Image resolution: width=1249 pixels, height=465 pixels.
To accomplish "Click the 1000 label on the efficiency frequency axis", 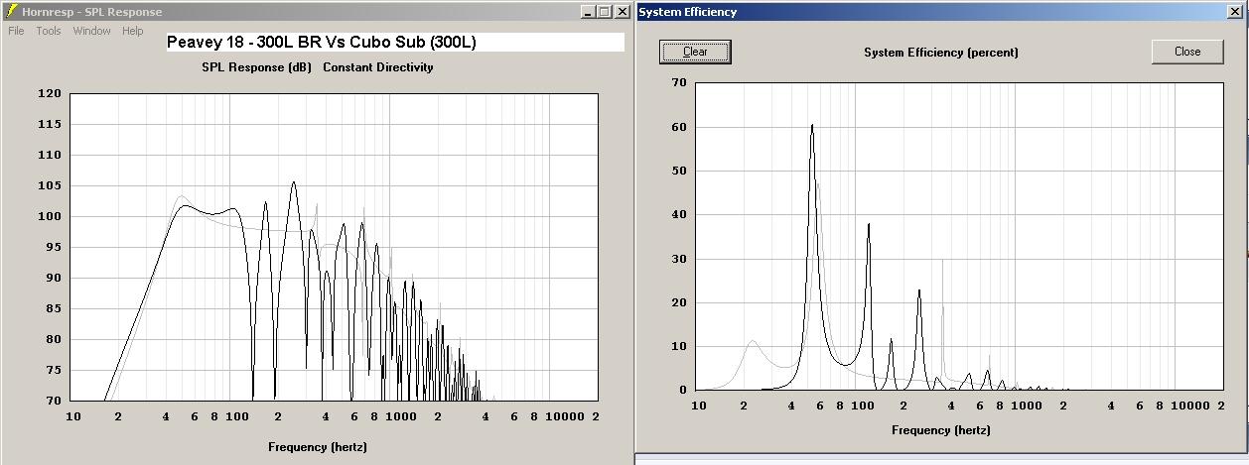I will (x=1028, y=406).
